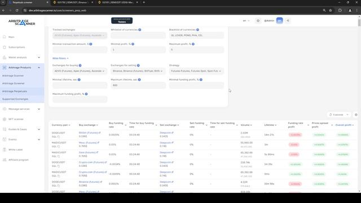Open a new browser tab
361x203 pixels.
pos(144,2)
